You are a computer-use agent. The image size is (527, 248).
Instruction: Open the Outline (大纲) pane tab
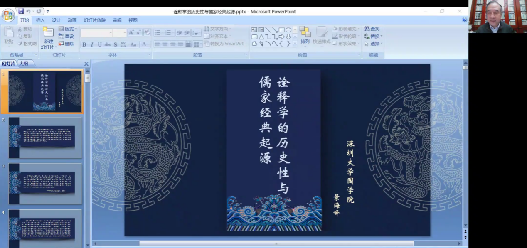pyautogui.click(x=24, y=64)
